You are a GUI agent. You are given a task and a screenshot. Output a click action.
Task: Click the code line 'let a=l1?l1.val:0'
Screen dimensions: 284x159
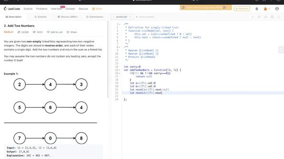142,83
